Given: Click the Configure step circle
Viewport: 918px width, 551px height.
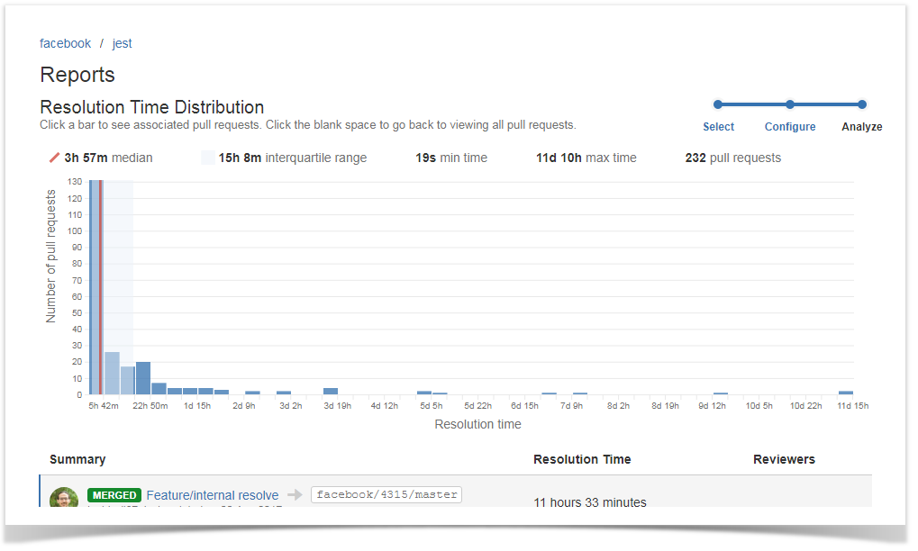Looking at the screenshot, I should tap(789, 104).
